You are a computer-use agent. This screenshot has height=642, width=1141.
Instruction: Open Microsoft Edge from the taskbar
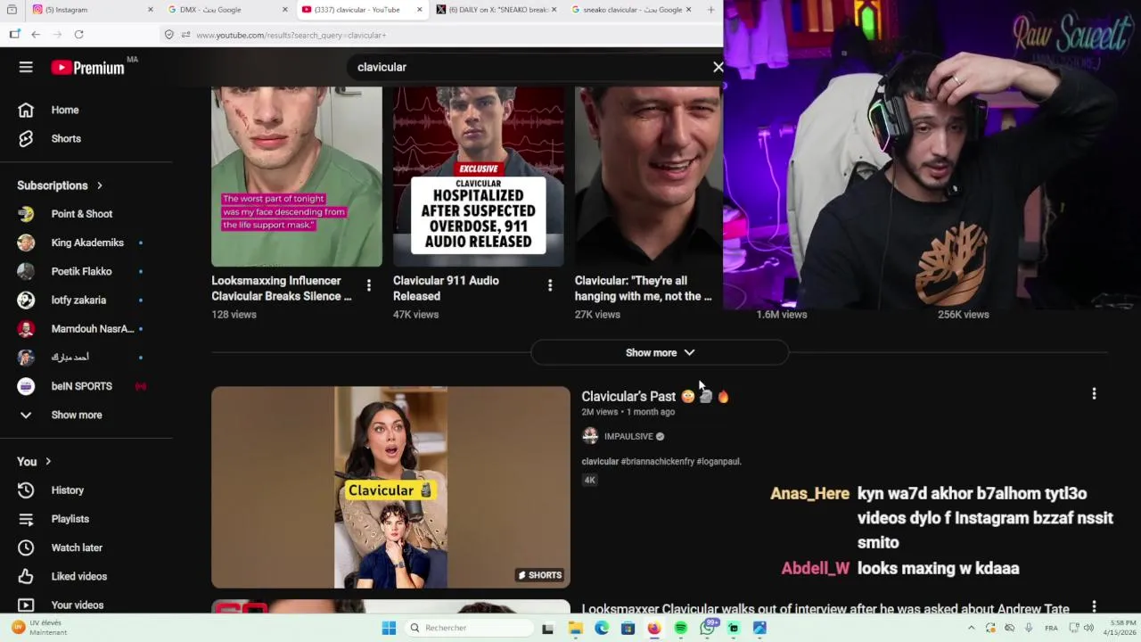click(602, 628)
